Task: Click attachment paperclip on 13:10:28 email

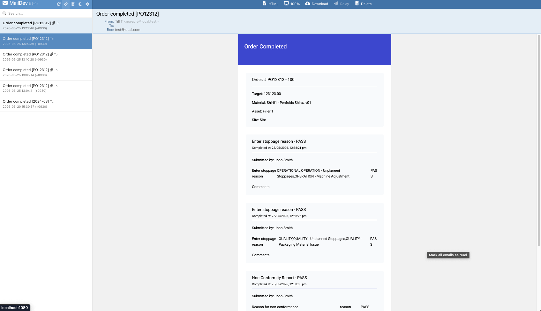Action: tap(51, 54)
